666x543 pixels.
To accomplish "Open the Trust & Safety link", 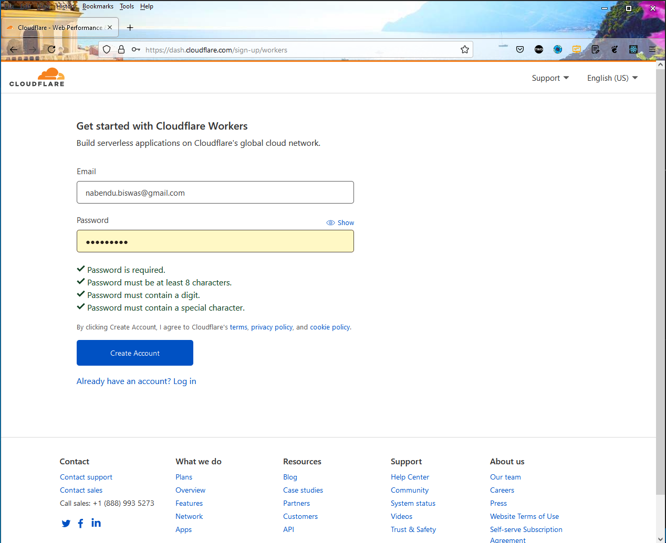I will pos(413,529).
